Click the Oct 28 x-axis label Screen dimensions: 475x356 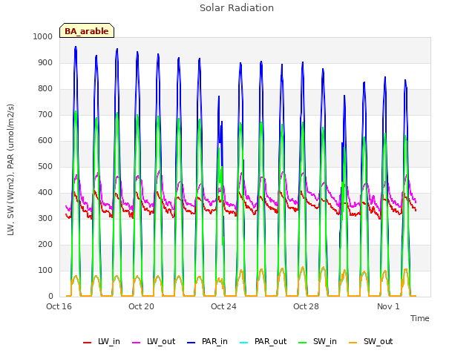(x=306, y=306)
